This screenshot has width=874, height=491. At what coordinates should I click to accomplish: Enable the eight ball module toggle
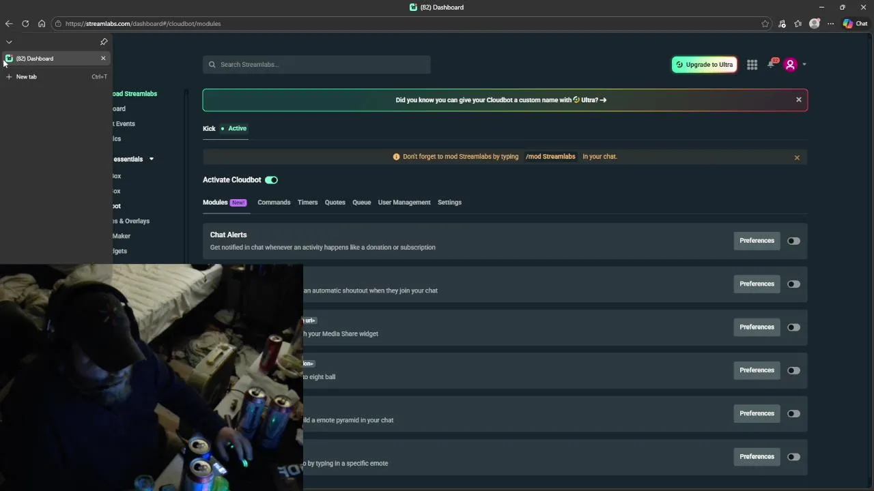coord(793,370)
